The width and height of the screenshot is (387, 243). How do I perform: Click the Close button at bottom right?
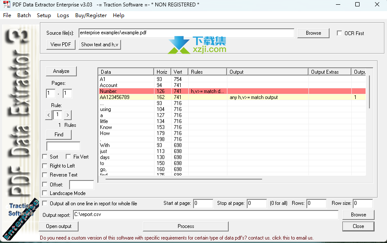tap(358, 226)
